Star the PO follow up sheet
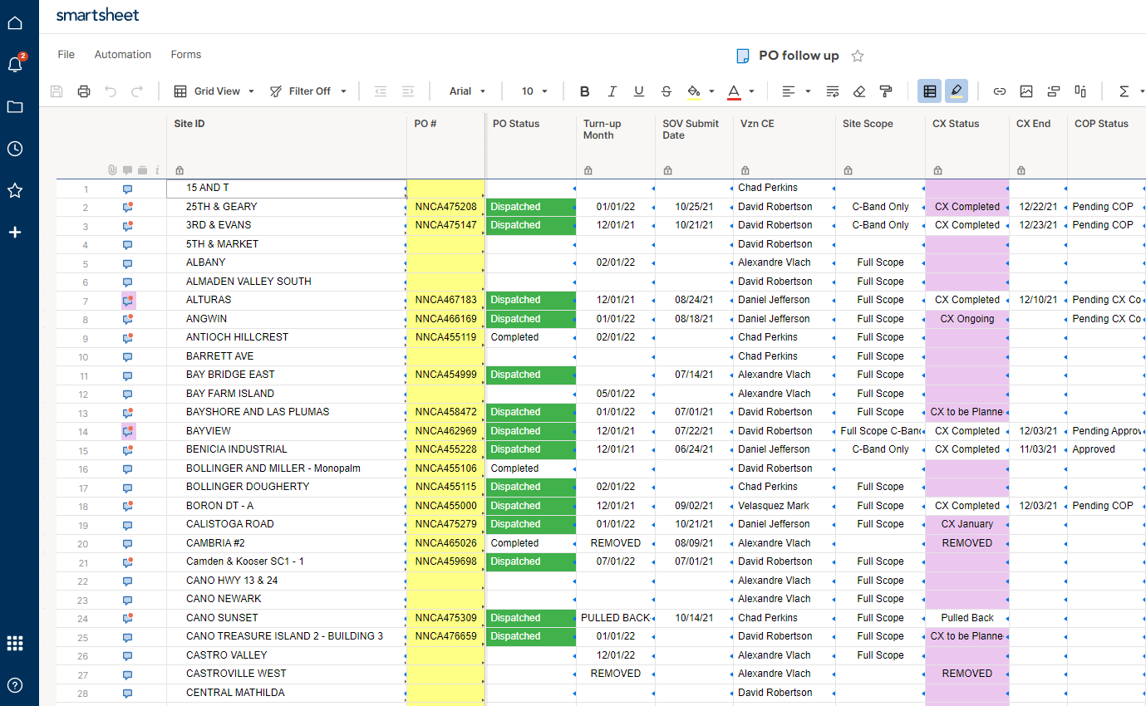 point(857,56)
